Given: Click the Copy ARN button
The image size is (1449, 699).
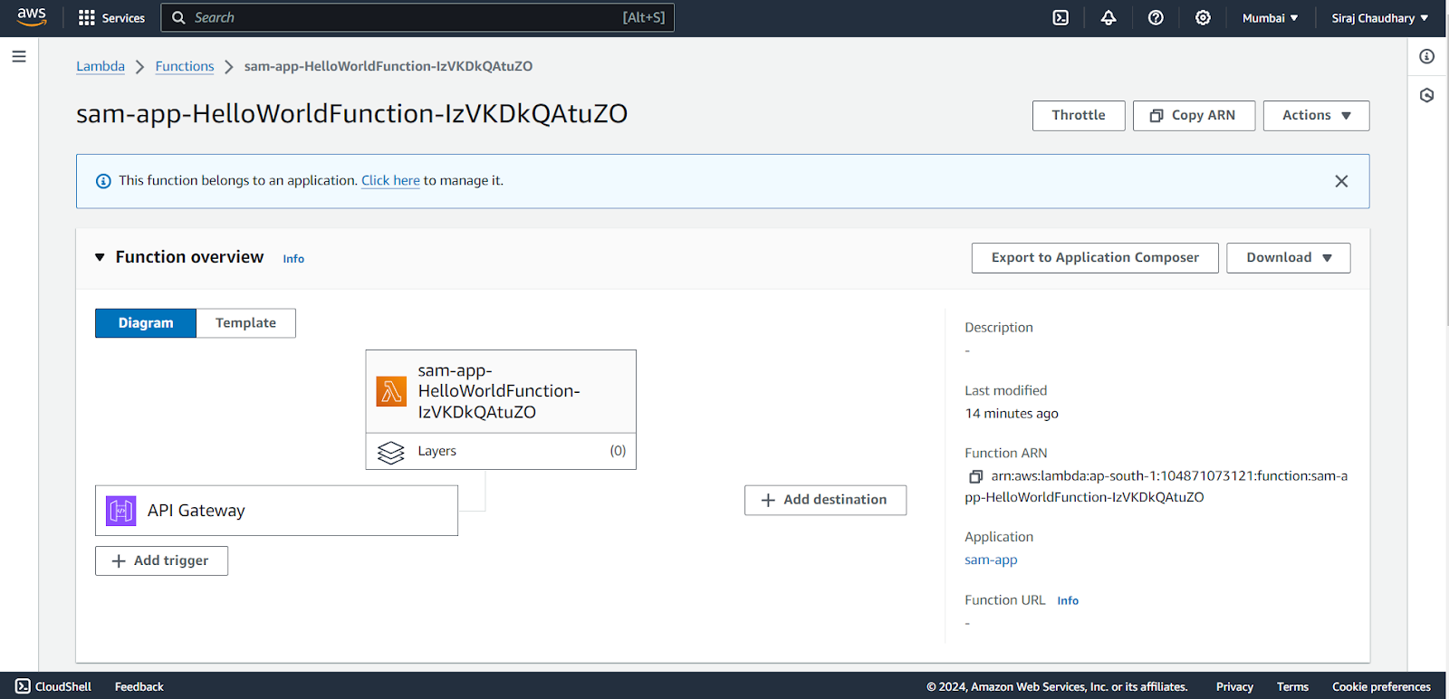Looking at the screenshot, I should point(1194,116).
